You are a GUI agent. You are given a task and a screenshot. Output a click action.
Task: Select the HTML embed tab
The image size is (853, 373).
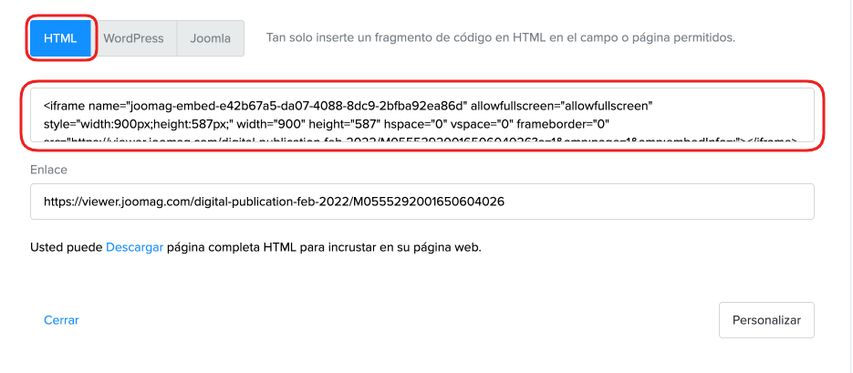pos(60,38)
